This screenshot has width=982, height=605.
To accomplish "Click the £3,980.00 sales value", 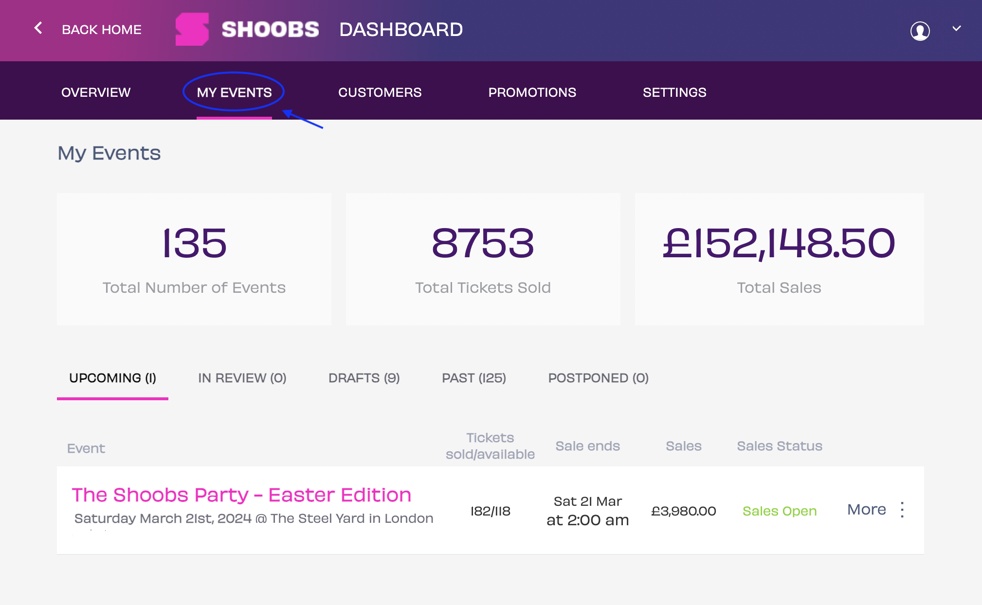I will [683, 511].
